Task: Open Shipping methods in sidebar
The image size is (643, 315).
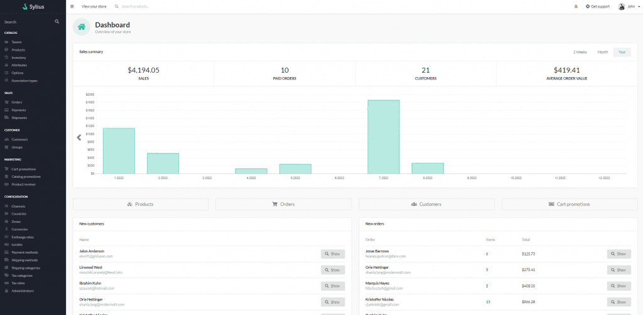Action: point(24,260)
